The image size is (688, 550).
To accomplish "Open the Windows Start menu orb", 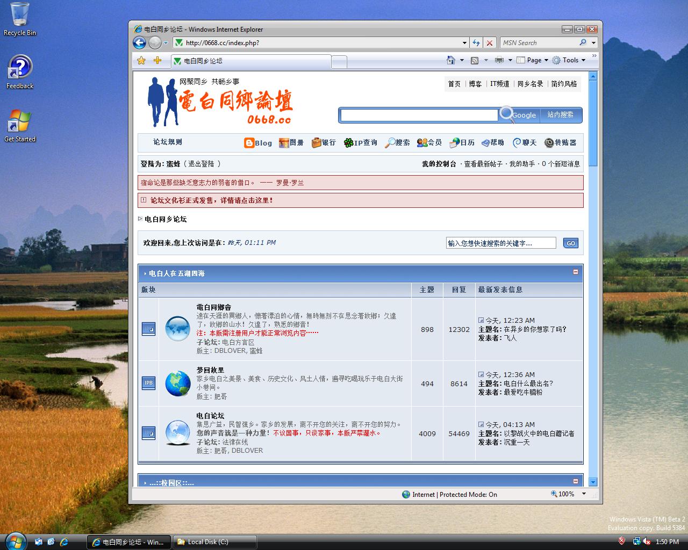I will 15,541.
